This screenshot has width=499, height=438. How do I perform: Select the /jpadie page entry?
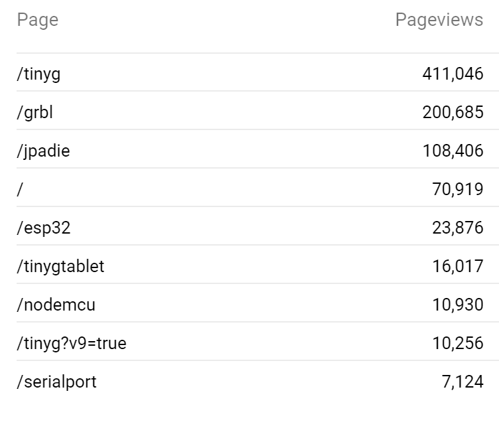(x=43, y=151)
